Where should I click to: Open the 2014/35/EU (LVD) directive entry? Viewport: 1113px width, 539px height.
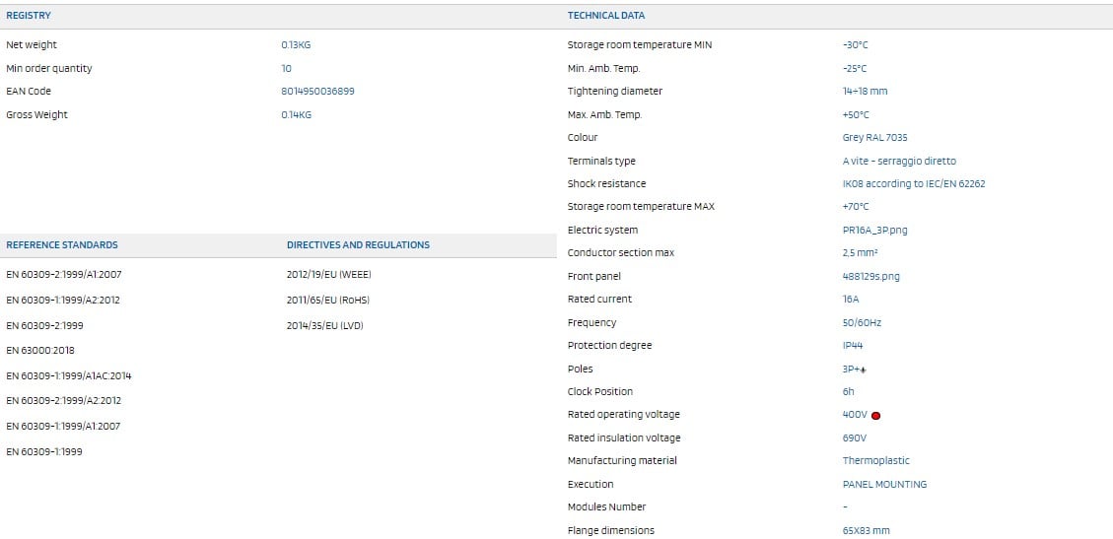coord(324,325)
